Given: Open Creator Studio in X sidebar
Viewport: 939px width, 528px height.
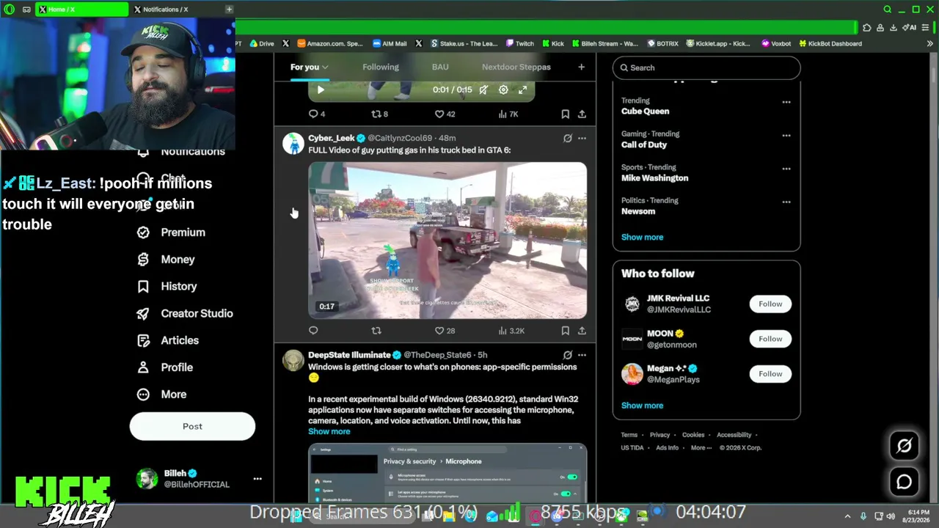Looking at the screenshot, I should [186, 314].
